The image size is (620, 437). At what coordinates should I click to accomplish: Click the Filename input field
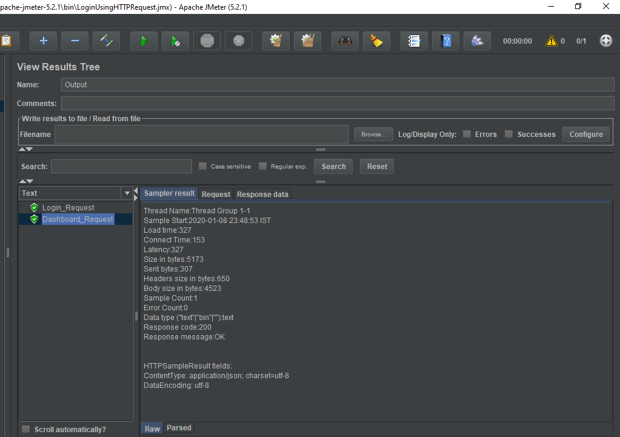click(x=201, y=134)
